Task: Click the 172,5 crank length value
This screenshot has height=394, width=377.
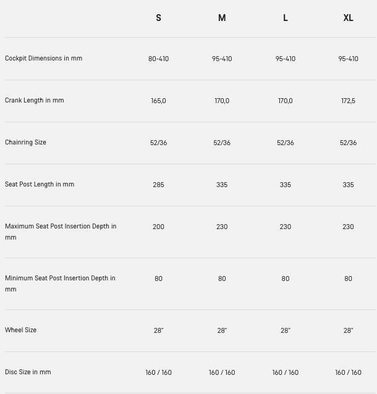Action: click(348, 101)
